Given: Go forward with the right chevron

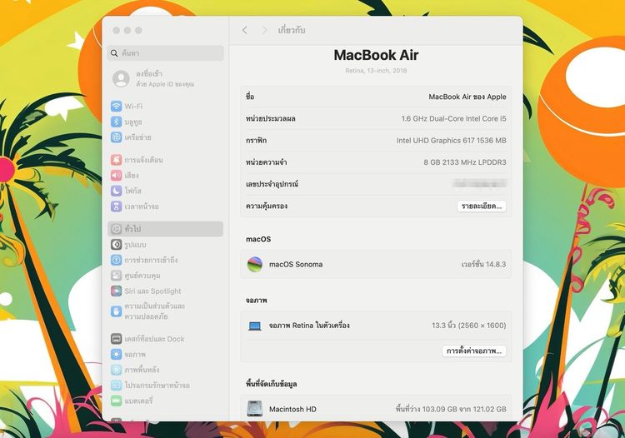Looking at the screenshot, I should coord(264,30).
